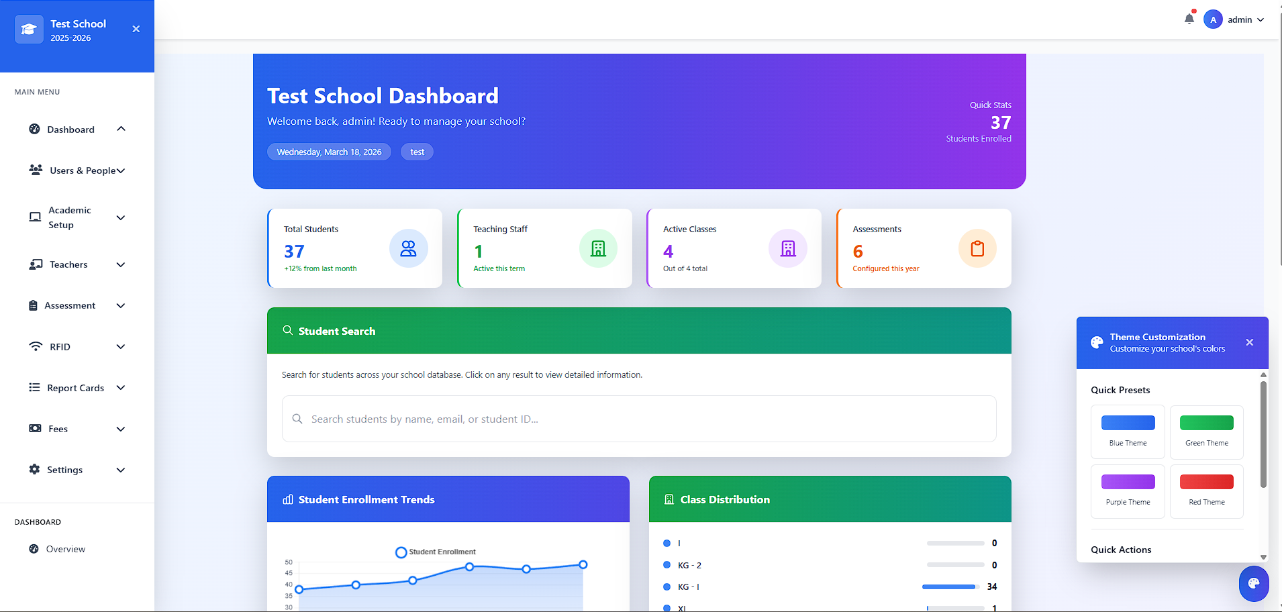Collapse the Dashboard menu section

121,129
